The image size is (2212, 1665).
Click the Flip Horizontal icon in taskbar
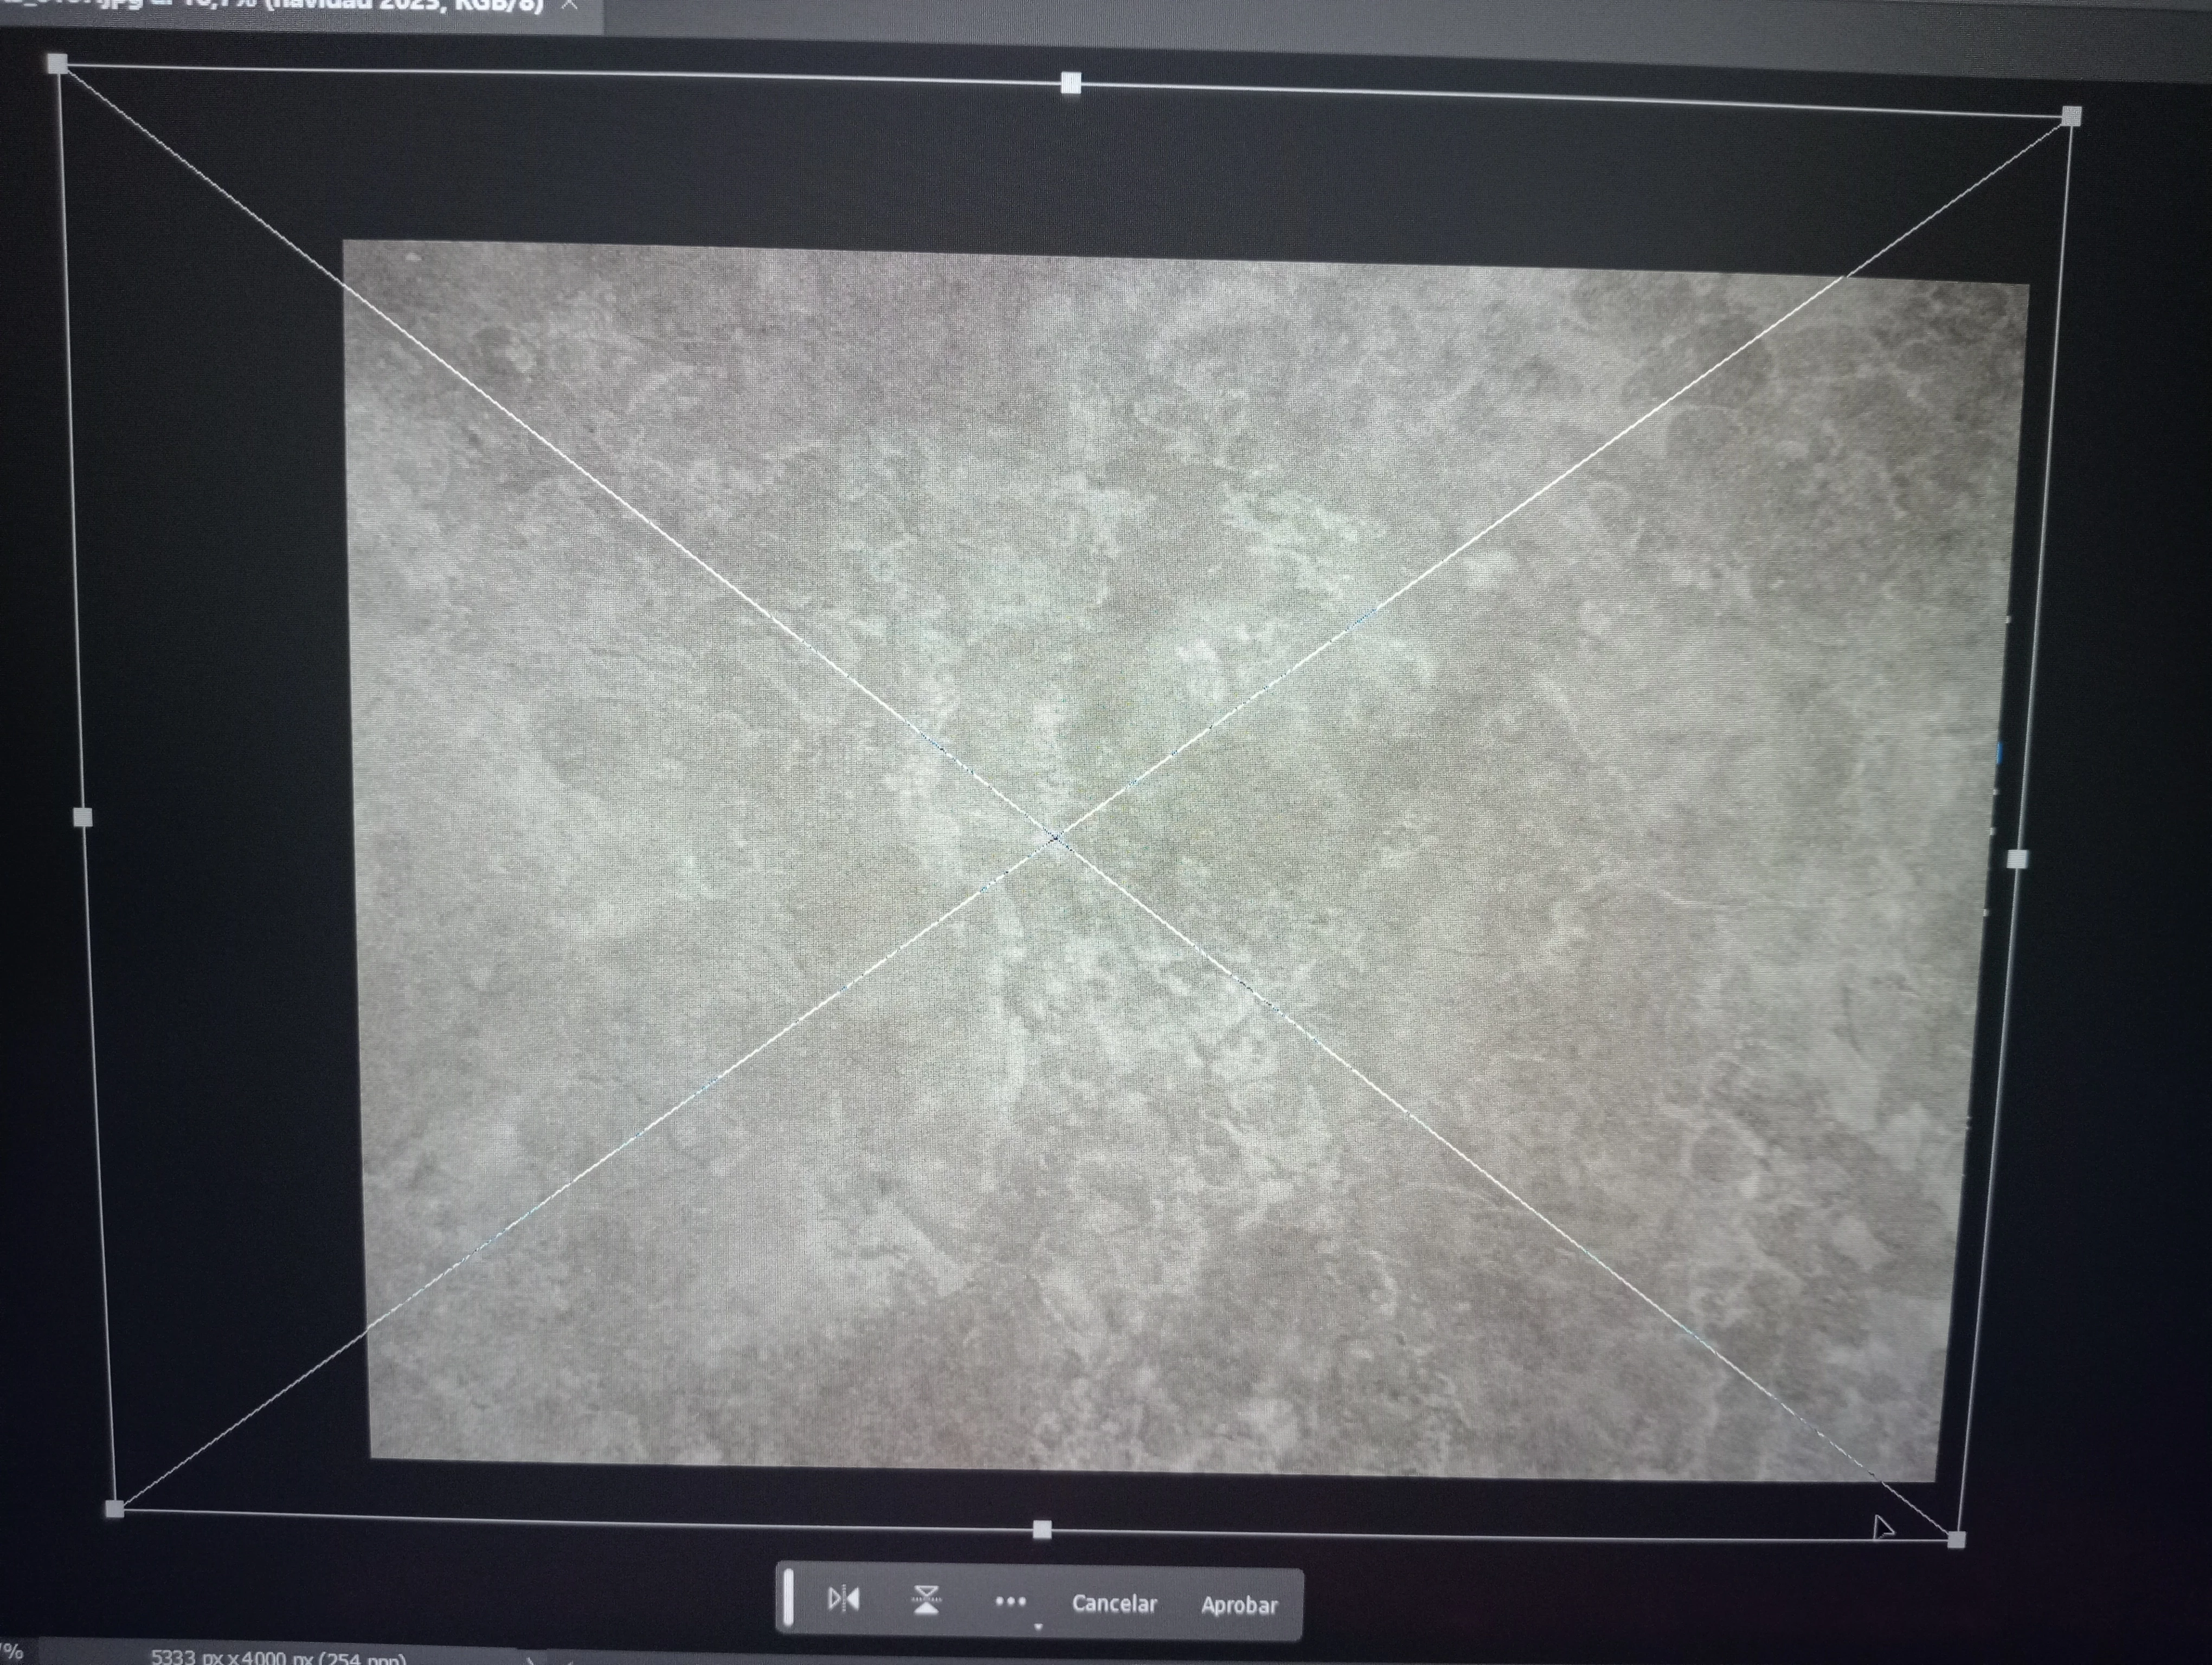(843, 1600)
